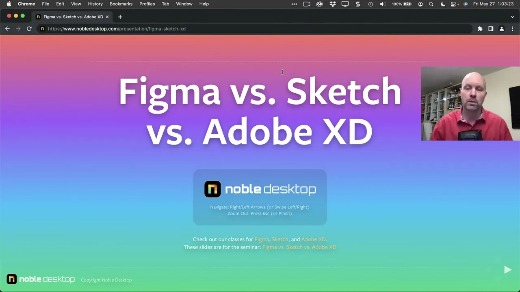Follow the Sketch classes link
Screen dimensions: 520x292
click(280, 239)
